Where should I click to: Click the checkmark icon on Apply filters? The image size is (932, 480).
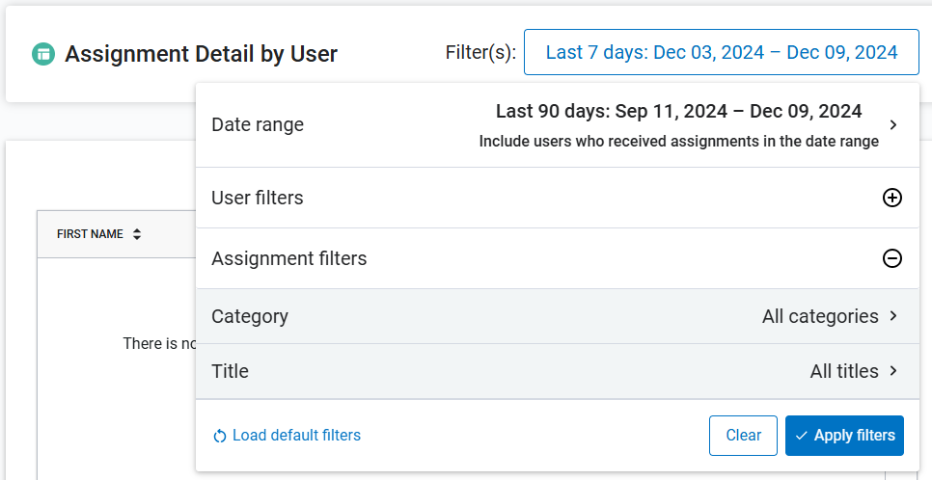802,436
